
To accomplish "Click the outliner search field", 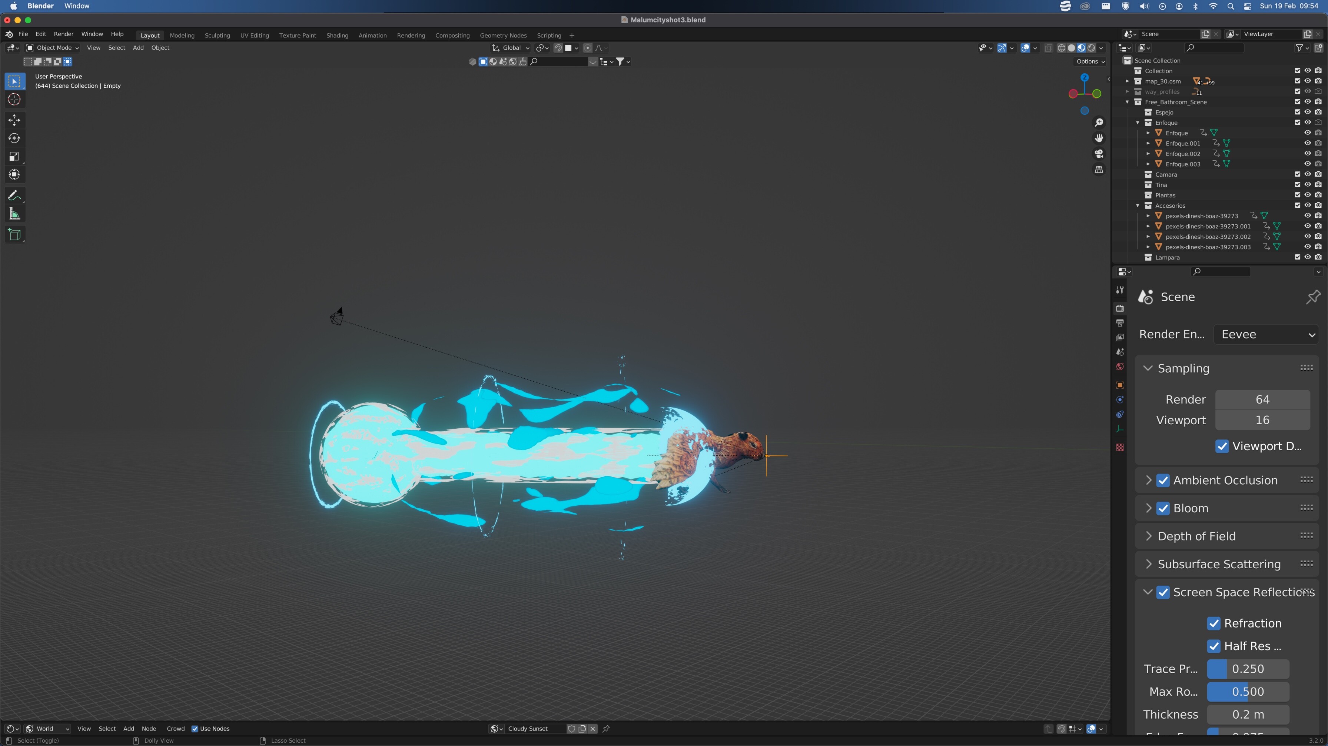I will (1214, 47).
